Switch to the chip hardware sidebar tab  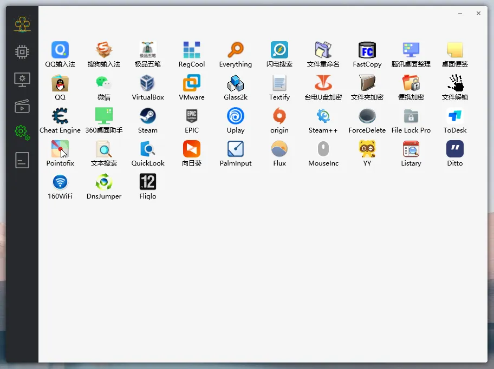point(22,51)
